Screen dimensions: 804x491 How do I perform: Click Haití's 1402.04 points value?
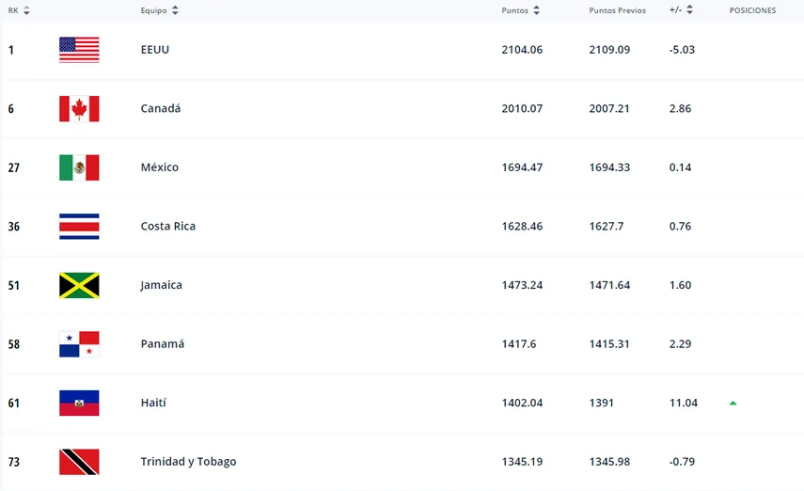click(x=522, y=403)
